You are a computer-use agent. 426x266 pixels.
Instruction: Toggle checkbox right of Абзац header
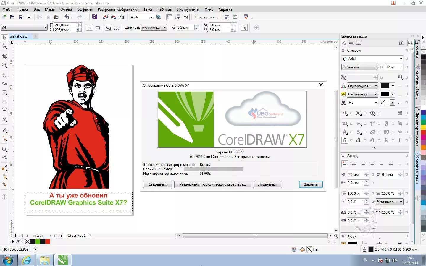pyautogui.click(x=406, y=156)
